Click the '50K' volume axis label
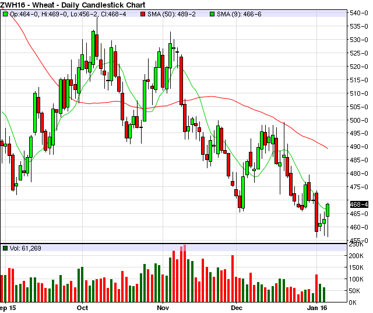Viewport: 373px width, 313px height. pos(356,291)
